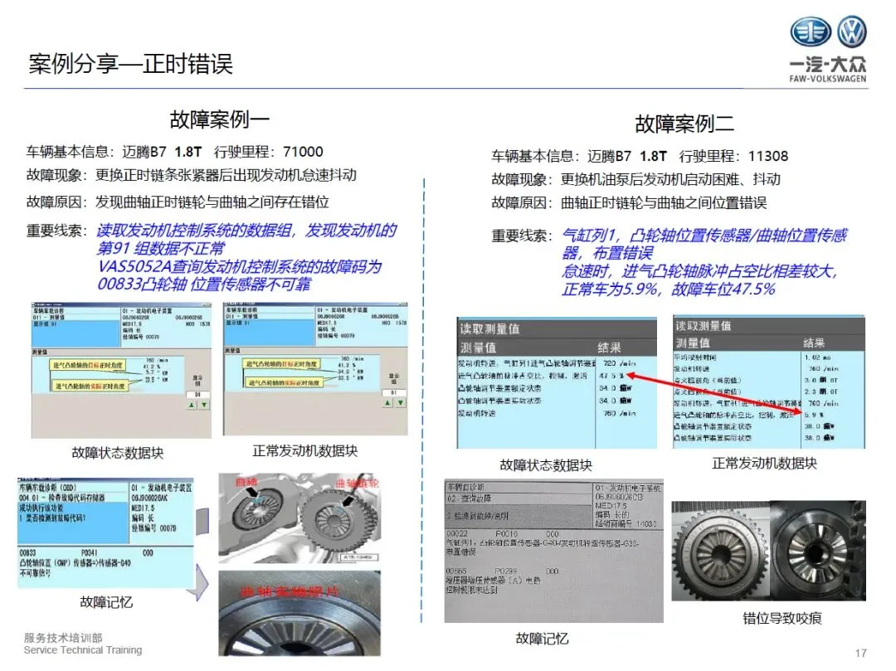Click the green down arrow in the faulty data block screenshot
Viewport: 896px width, 671px height.
pyautogui.click(x=204, y=404)
